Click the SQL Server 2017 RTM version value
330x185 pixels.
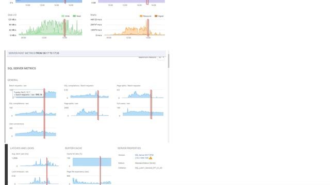point(144,156)
